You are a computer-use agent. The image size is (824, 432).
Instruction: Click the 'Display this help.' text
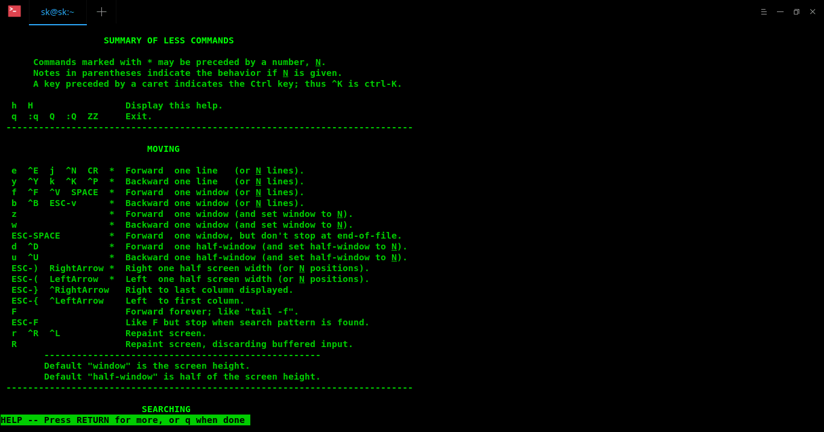point(174,105)
